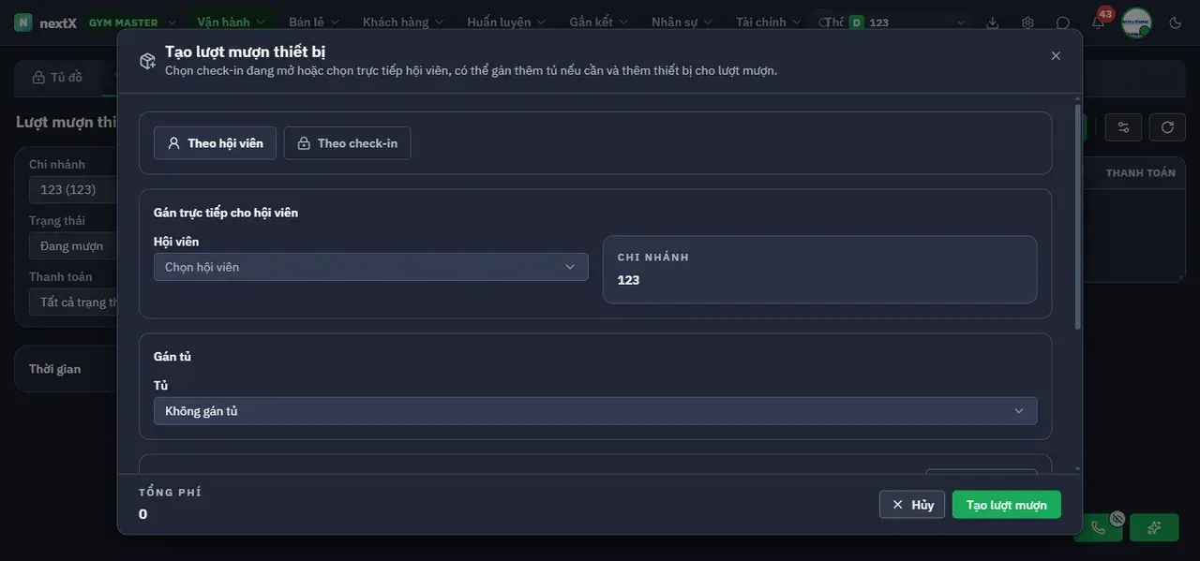Open the Chọn hội viên dropdown
Viewport: 1200px width, 561px height.
(370, 267)
